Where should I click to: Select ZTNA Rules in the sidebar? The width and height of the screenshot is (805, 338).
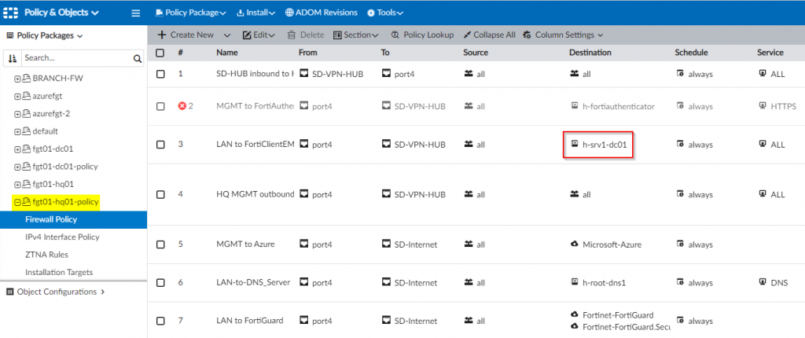point(47,254)
